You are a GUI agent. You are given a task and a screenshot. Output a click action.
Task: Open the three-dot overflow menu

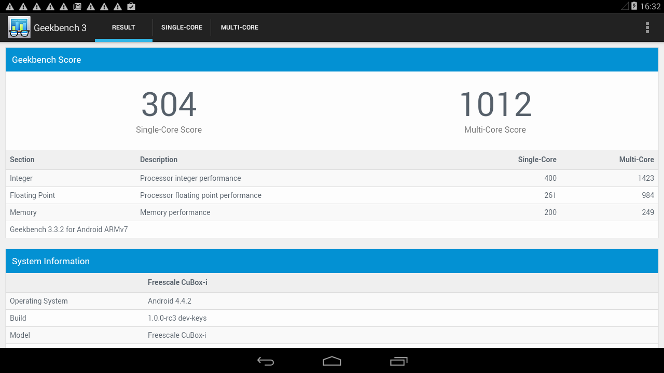pos(647,27)
